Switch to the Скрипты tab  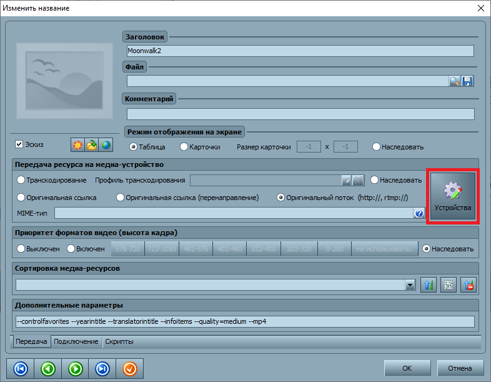(x=119, y=342)
